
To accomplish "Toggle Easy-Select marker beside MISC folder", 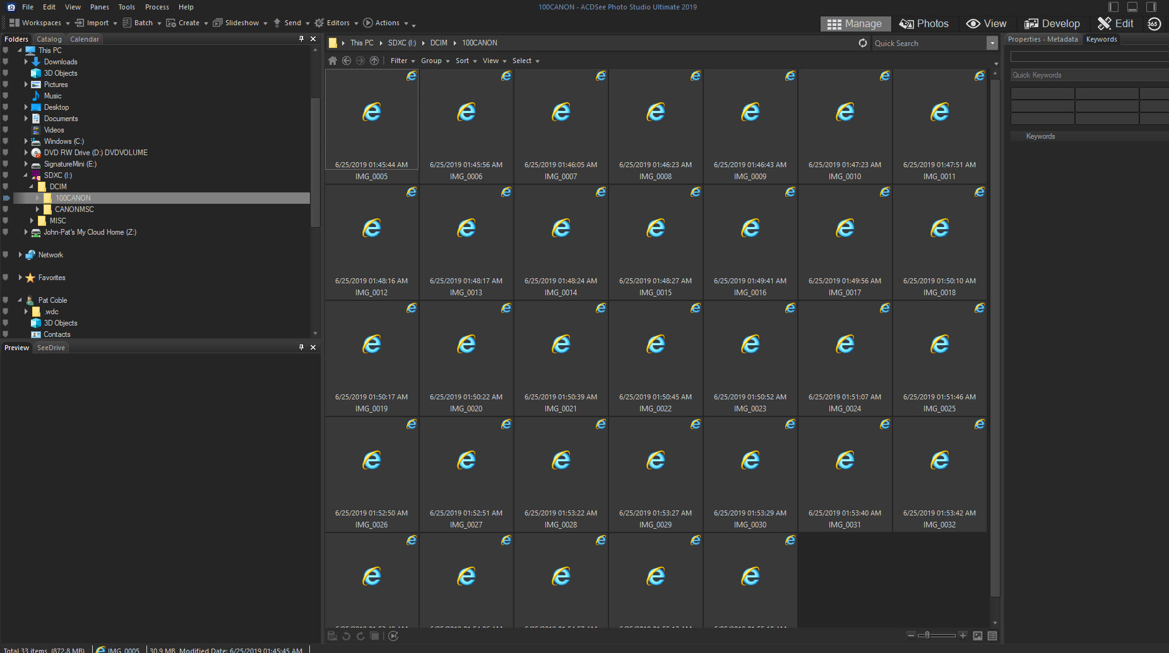I will [6, 221].
